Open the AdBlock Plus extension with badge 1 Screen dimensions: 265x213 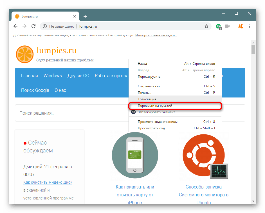218,26
